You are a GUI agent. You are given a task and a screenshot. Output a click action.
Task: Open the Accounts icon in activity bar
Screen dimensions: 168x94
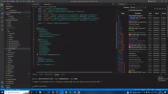click(2, 83)
